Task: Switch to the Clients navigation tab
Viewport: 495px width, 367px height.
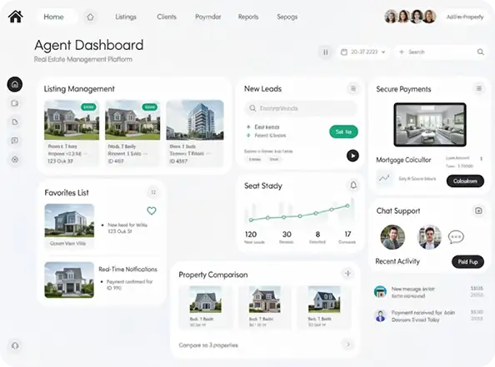Action: click(167, 17)
